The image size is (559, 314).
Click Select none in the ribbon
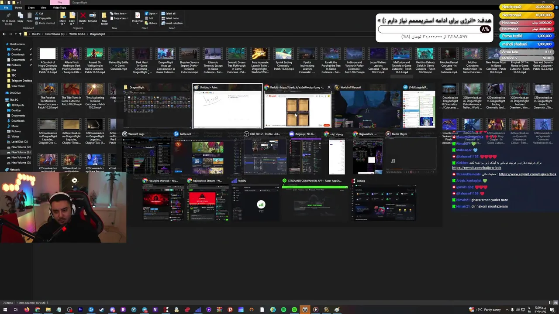(169, 18)
